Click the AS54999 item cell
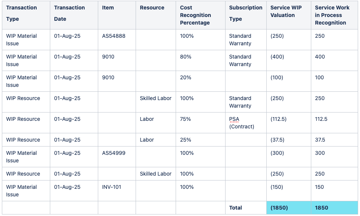Screen dimensions: 360x216 [x=117, y=157]
